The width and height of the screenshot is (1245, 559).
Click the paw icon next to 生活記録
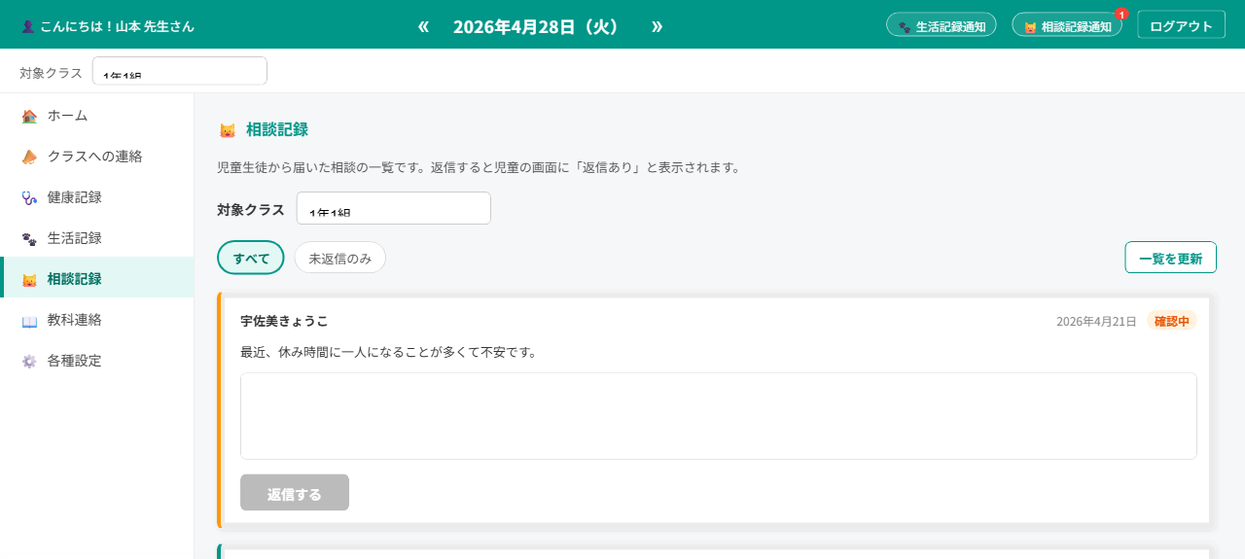(29, 239)
